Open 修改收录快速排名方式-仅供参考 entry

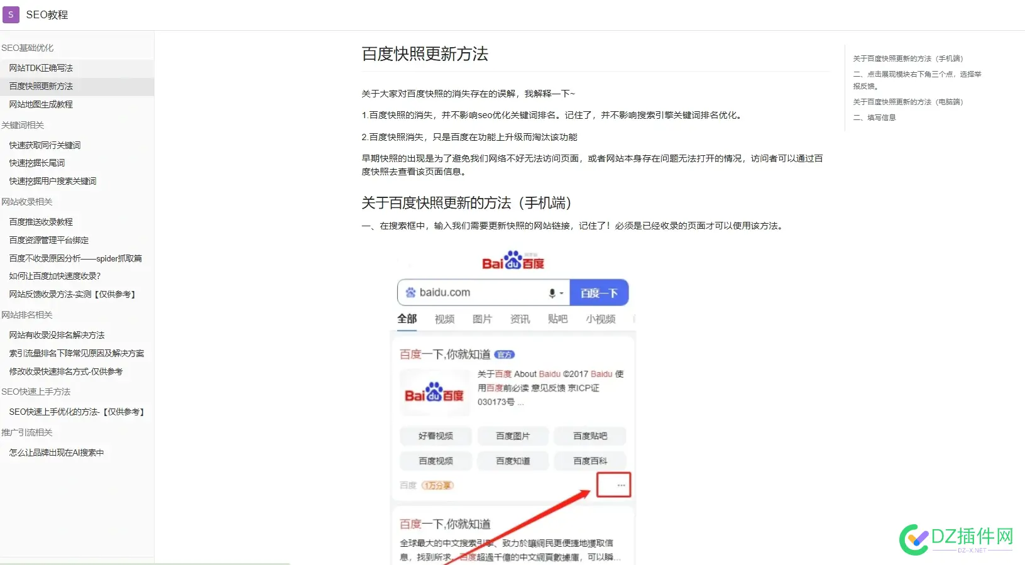(x=66, y=371)
